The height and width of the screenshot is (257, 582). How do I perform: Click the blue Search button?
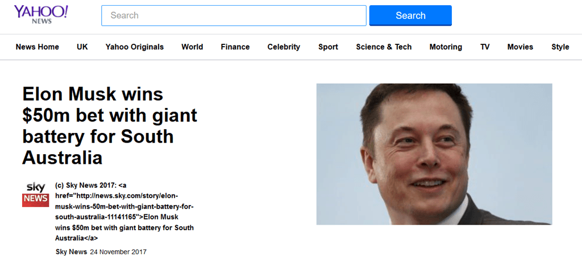(x=410, y=15)
